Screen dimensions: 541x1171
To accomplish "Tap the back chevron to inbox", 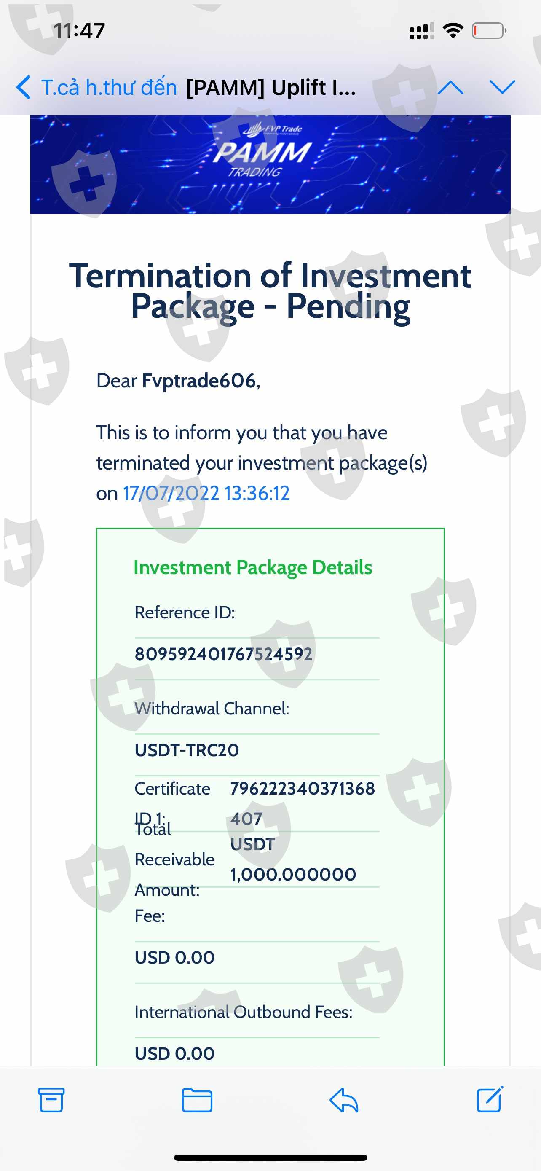I will 24,87.
